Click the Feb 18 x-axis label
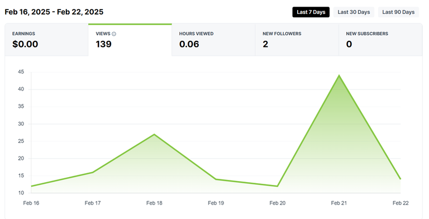 154,203
